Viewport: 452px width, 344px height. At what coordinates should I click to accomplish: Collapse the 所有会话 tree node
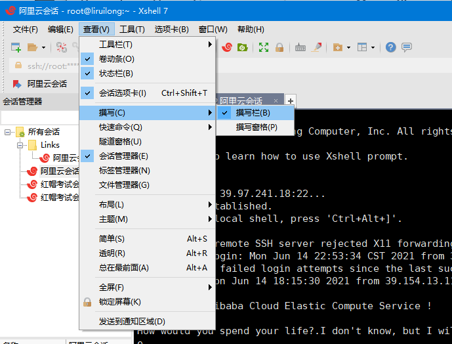point(7,132)
